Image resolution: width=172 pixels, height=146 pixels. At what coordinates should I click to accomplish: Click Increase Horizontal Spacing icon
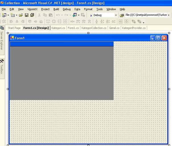pos(78,21)
